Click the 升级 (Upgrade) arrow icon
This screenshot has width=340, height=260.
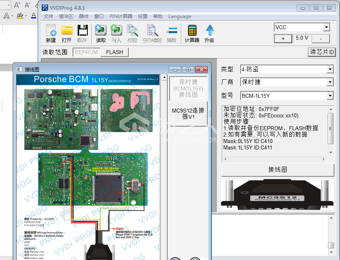(x=209, y=34)
